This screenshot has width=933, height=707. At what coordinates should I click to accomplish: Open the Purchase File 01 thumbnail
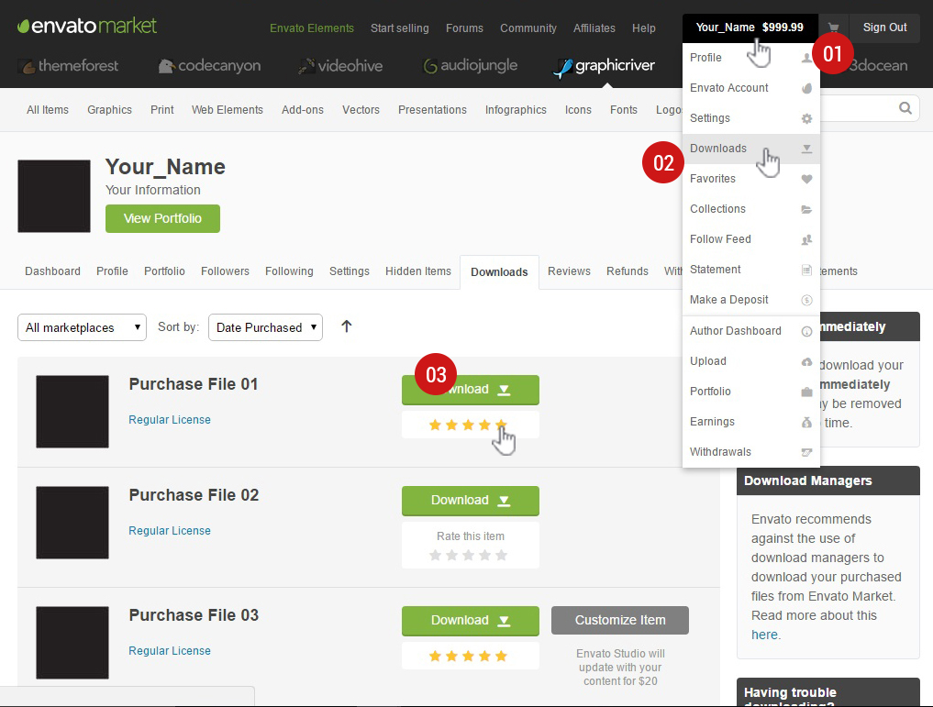coord(72,412)
